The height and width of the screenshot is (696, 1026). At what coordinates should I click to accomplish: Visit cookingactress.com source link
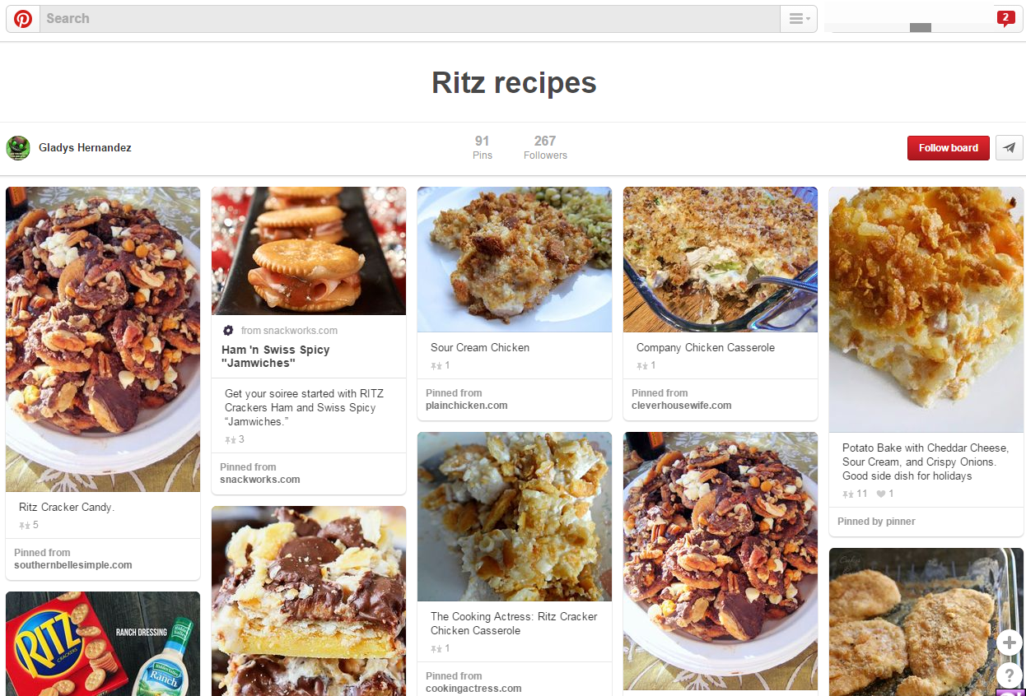[473, 689]
